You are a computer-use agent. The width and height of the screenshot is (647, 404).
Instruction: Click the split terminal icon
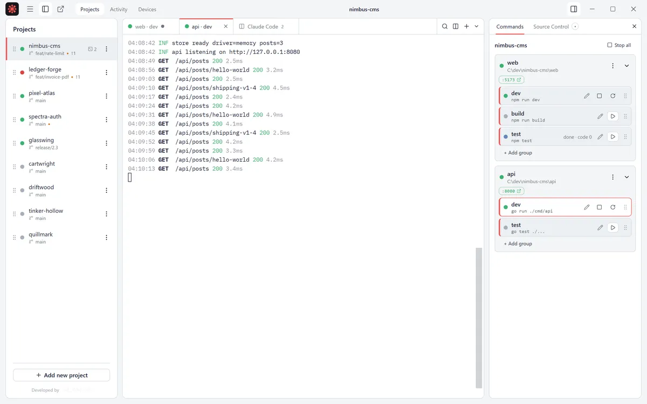click(456, 26)
